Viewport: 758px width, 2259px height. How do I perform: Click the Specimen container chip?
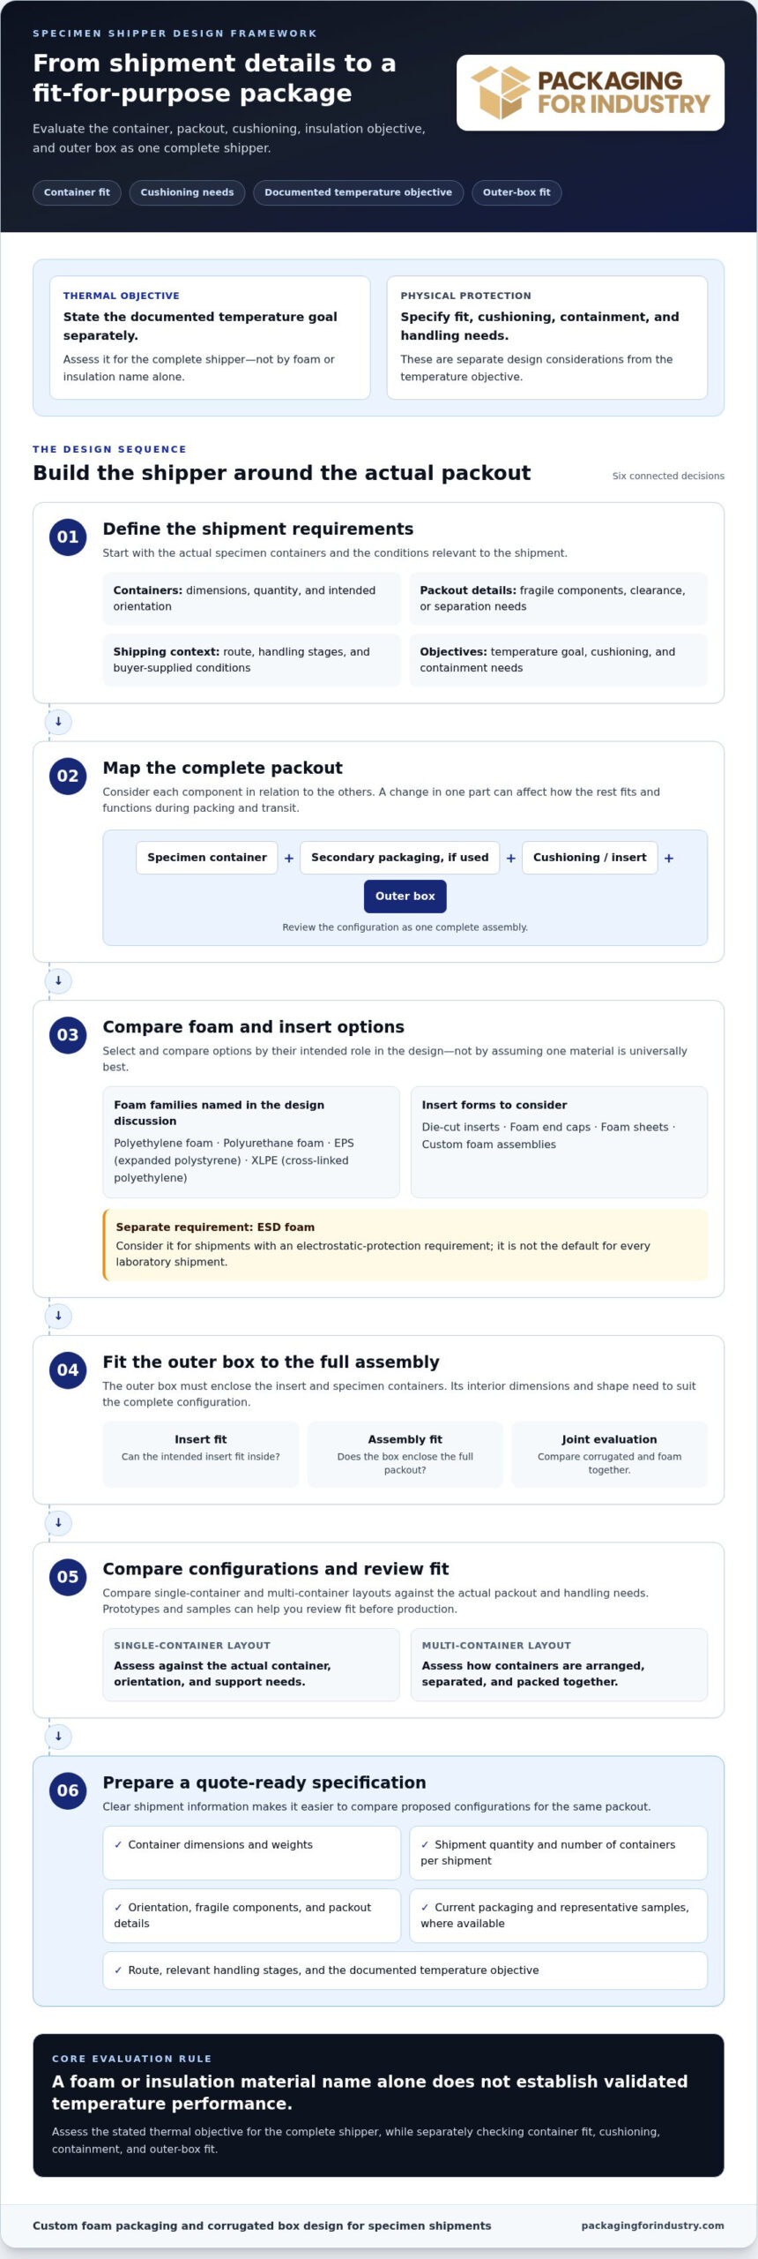click(207, 857)
